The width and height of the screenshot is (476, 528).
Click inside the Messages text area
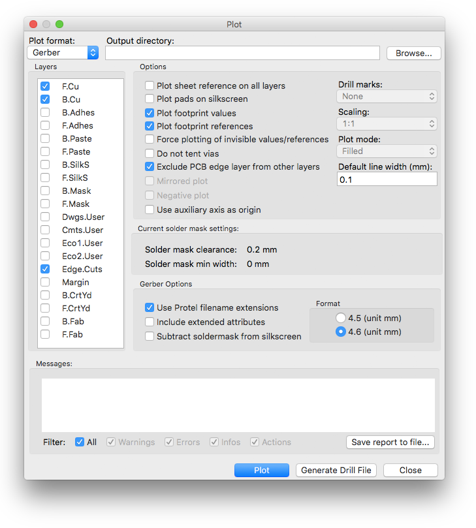[238, 405]
